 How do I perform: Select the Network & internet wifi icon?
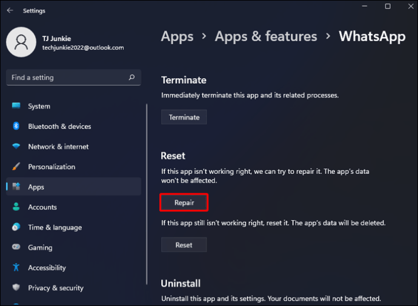coord(16,146)
